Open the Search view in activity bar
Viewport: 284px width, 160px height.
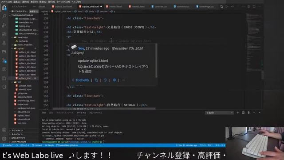[x=4, y=16]
